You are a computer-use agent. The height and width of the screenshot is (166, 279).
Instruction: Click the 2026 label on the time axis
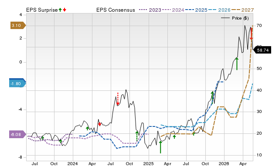point(224,163)
